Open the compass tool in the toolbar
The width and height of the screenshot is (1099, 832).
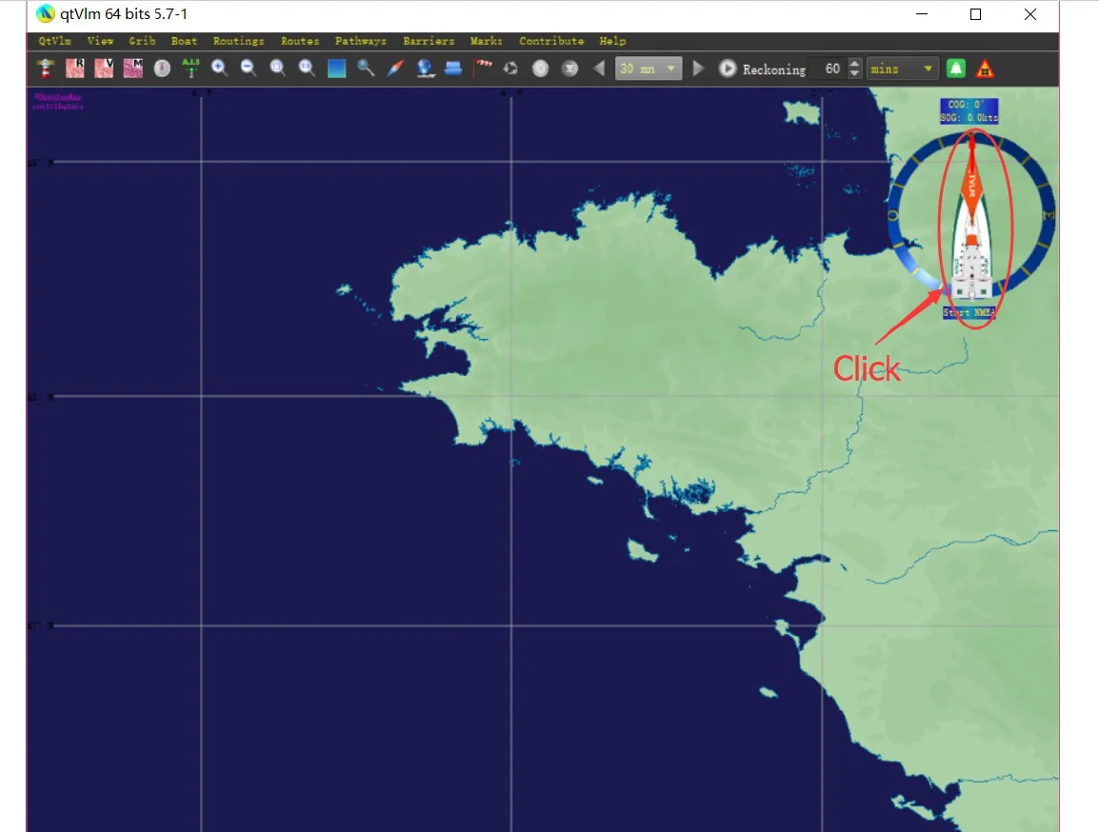coord(394,69)
